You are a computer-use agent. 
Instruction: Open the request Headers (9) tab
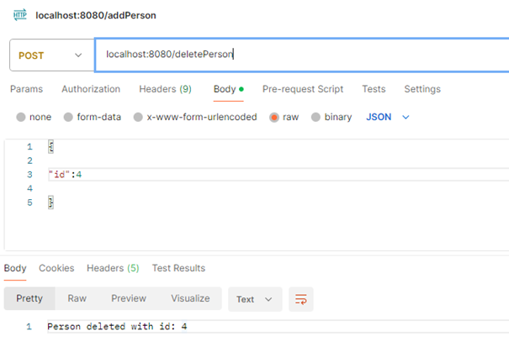pyautogui.click(x=165, y=89)
